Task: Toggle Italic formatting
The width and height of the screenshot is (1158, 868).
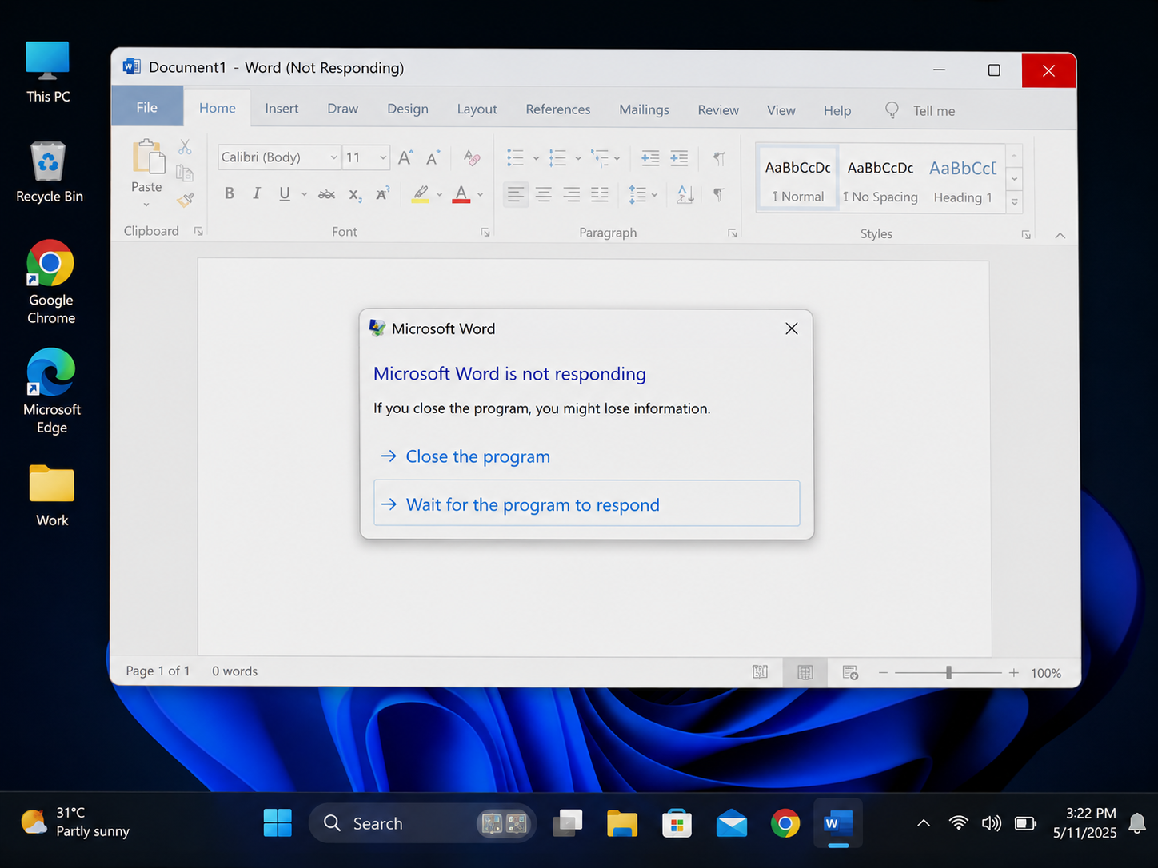Action: (257, 193)
